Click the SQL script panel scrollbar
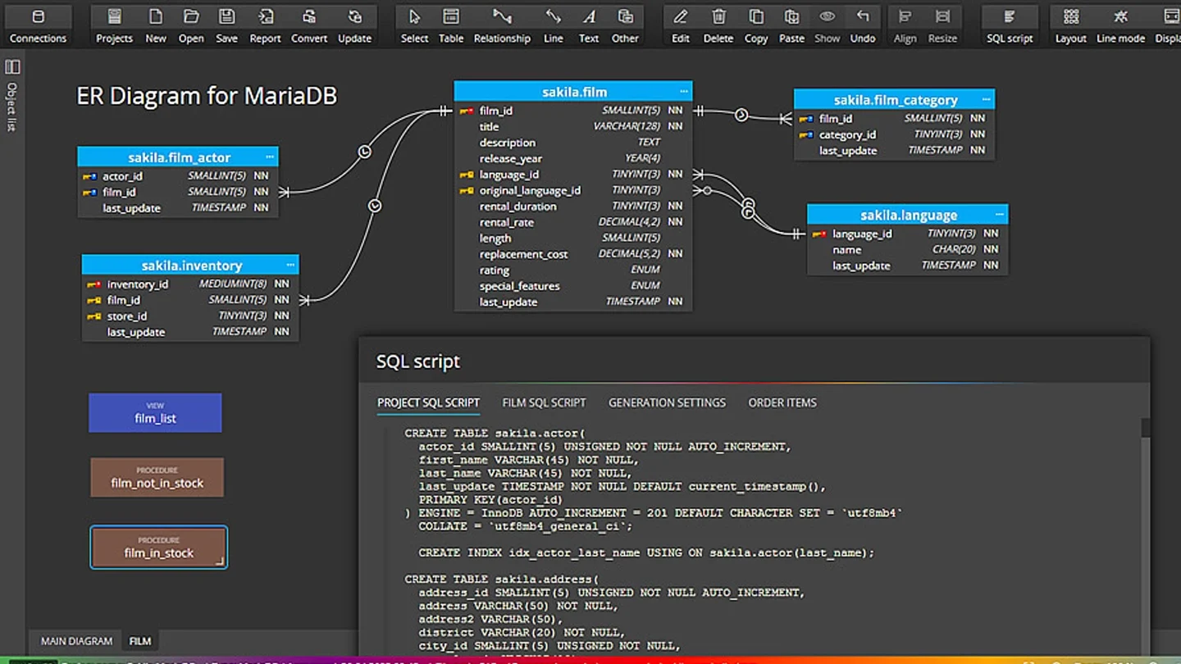 coord(1145,427)
